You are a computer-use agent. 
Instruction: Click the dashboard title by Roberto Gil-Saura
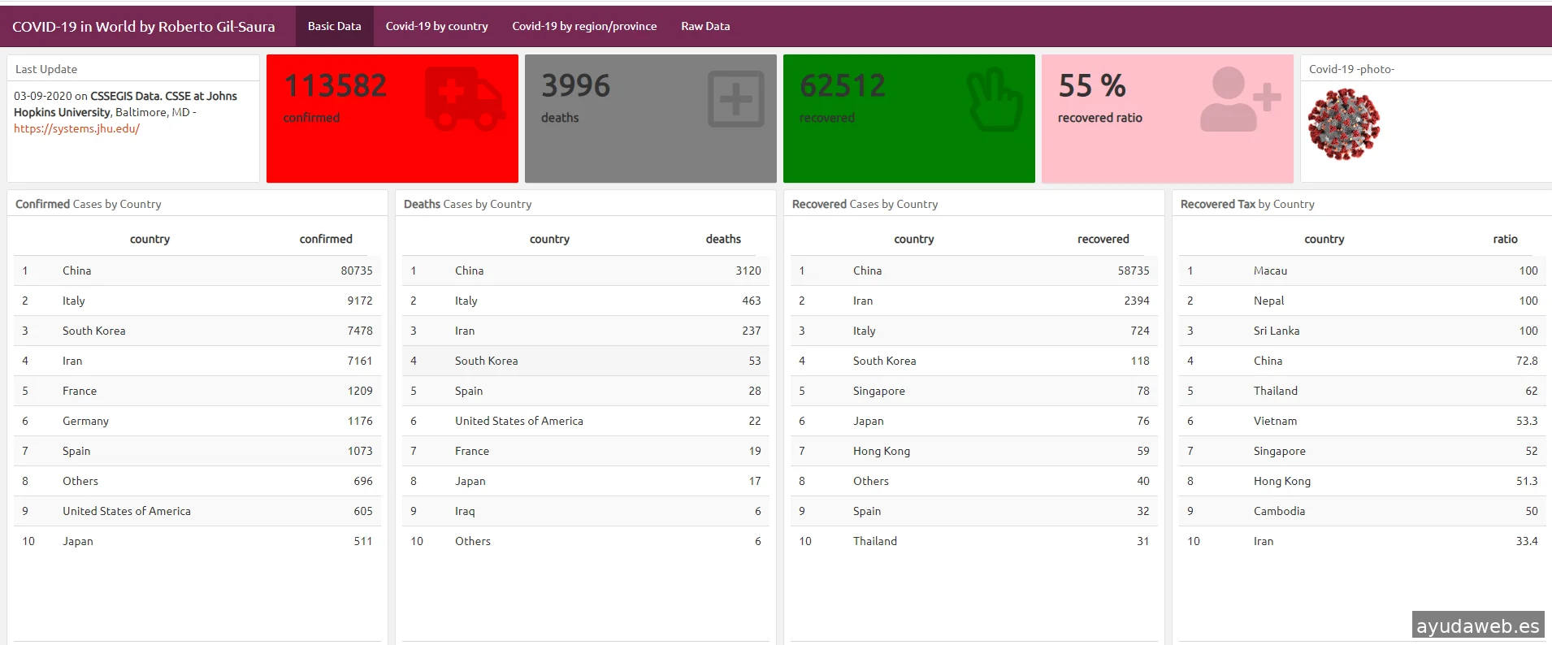click(143, 27)
